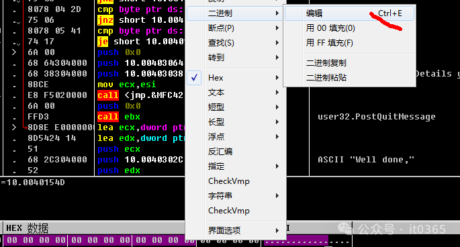Expand arrow beside 浮点
The image size is (460, 247).
point(277,137)
